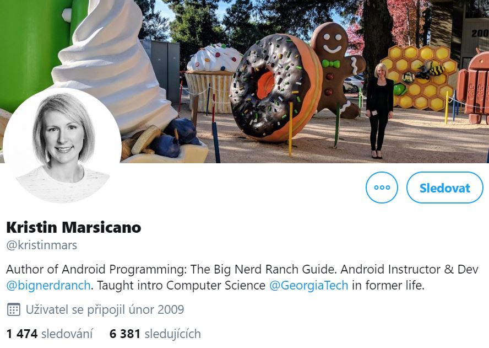Open the @GeorgiaTech mention link
This screenshot has width=489, height=348.
308,285
